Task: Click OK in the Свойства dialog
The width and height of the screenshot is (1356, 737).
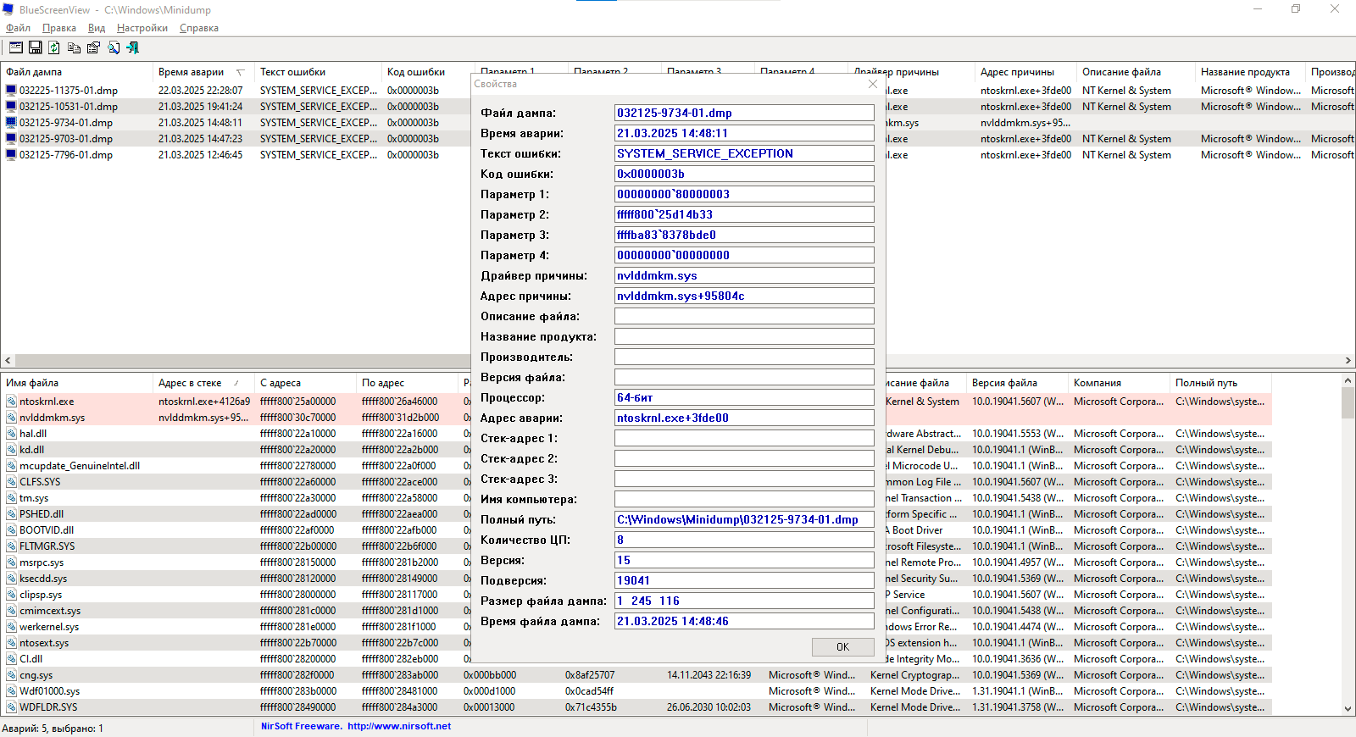Action: click(842, 646)
